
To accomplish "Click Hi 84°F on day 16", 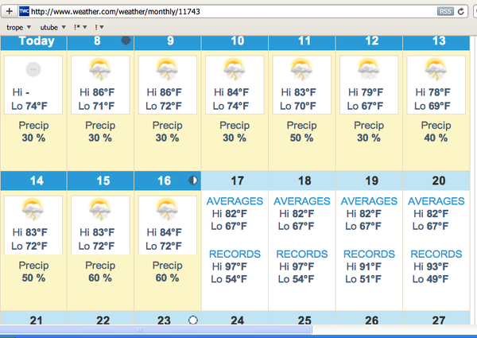I will pos(165,232).
